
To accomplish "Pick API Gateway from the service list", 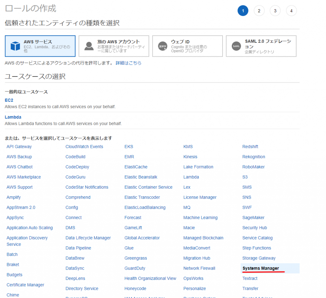I will point(19,147).
